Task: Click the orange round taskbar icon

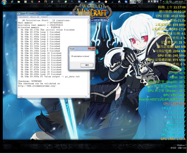Action: 106,2
